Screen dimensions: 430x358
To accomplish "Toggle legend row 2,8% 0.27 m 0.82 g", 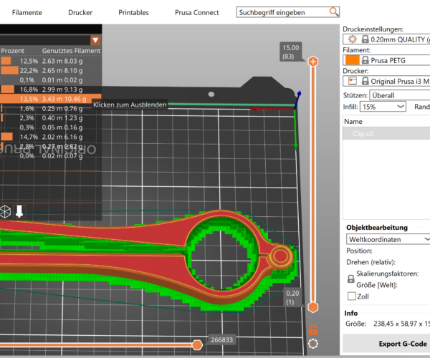I will (x=51, y=146).
